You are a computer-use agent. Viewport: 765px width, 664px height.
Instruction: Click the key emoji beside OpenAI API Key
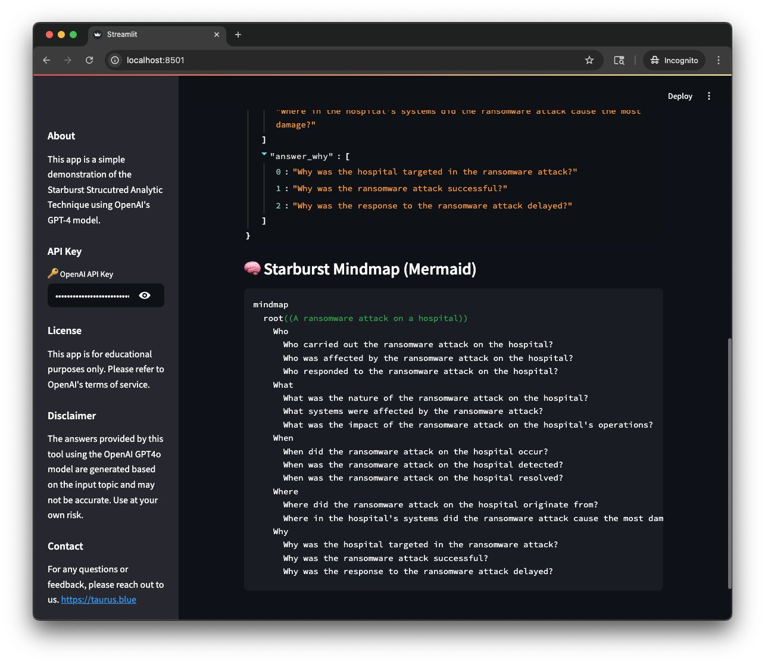(53, 273)
